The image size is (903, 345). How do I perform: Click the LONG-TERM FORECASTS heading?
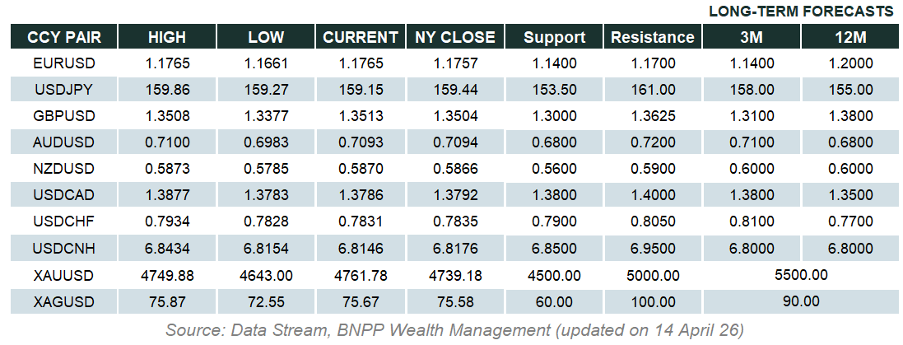point(801,12)
